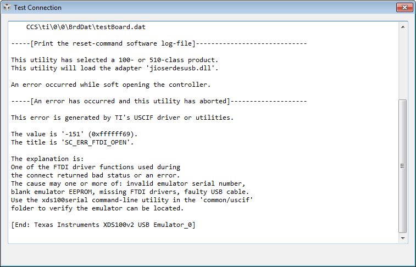The width and height of the screenshot is (416, 267).
Task: Click the vertical scrollbar thumb
Action: [x=403, y=165]
